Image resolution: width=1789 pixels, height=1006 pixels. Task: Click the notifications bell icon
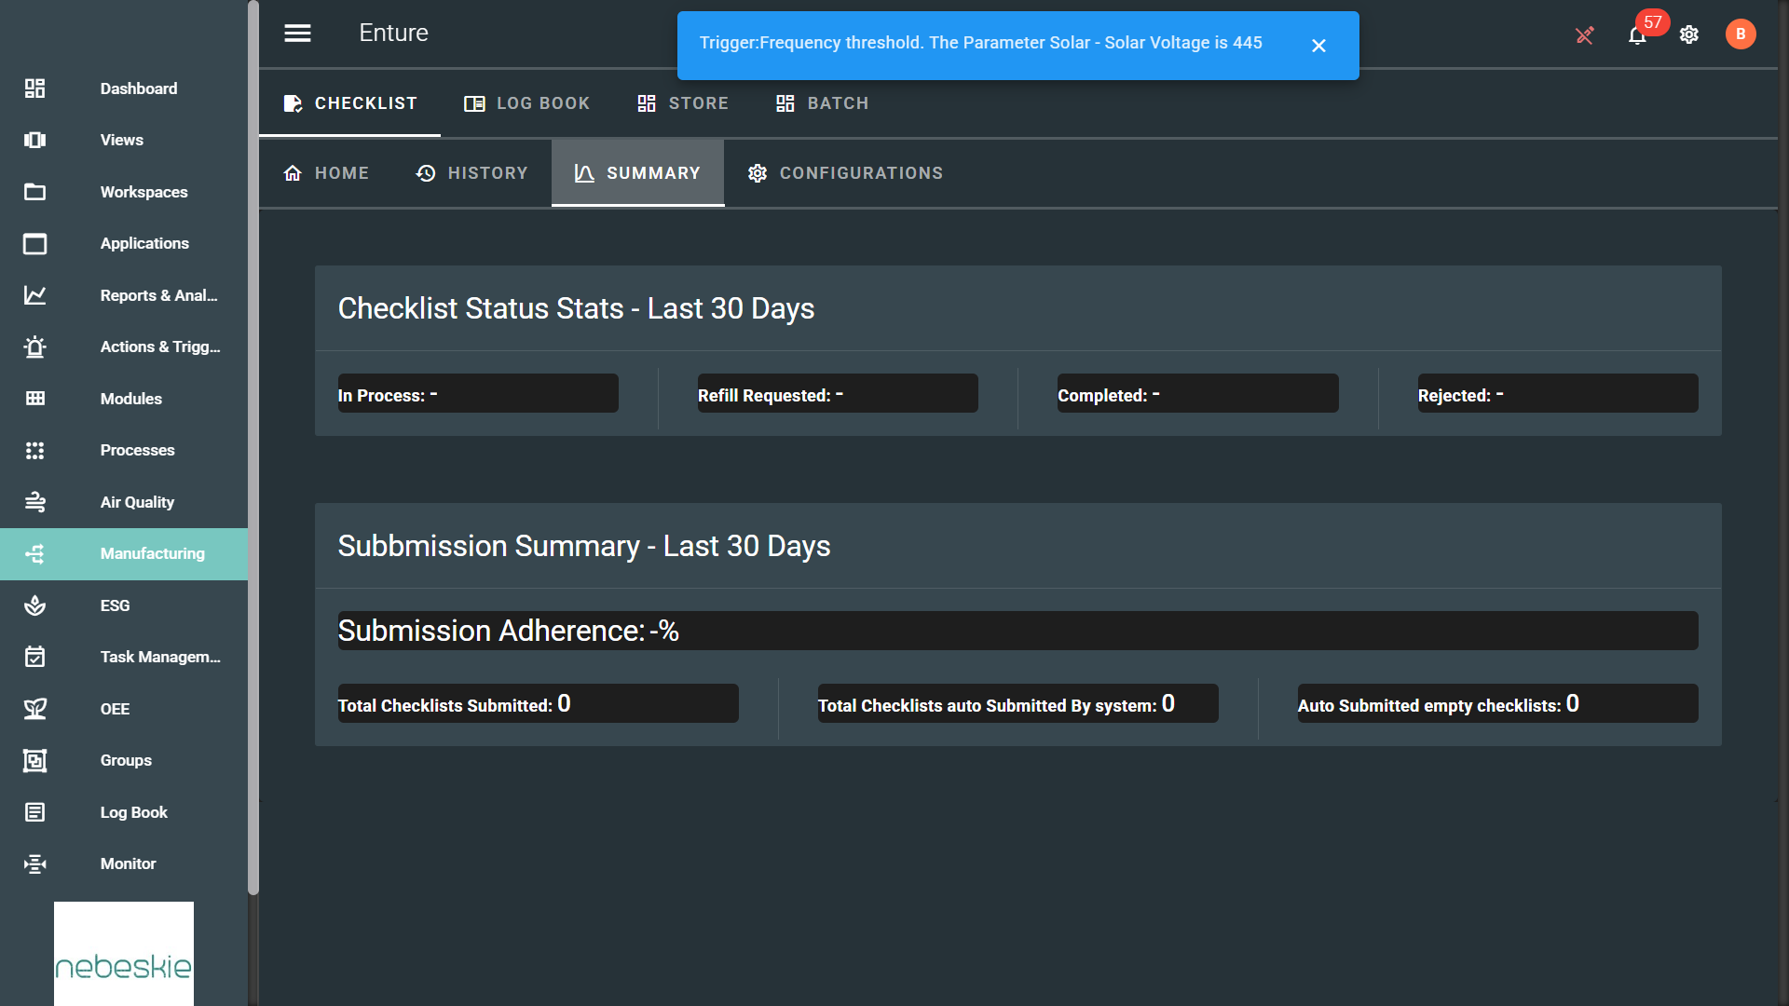pyautogui.click(x=1636, y=35)
